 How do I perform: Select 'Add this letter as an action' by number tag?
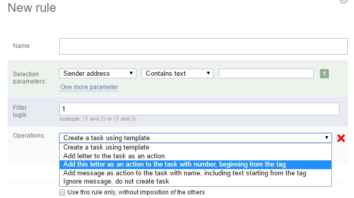tap(196, 164)
